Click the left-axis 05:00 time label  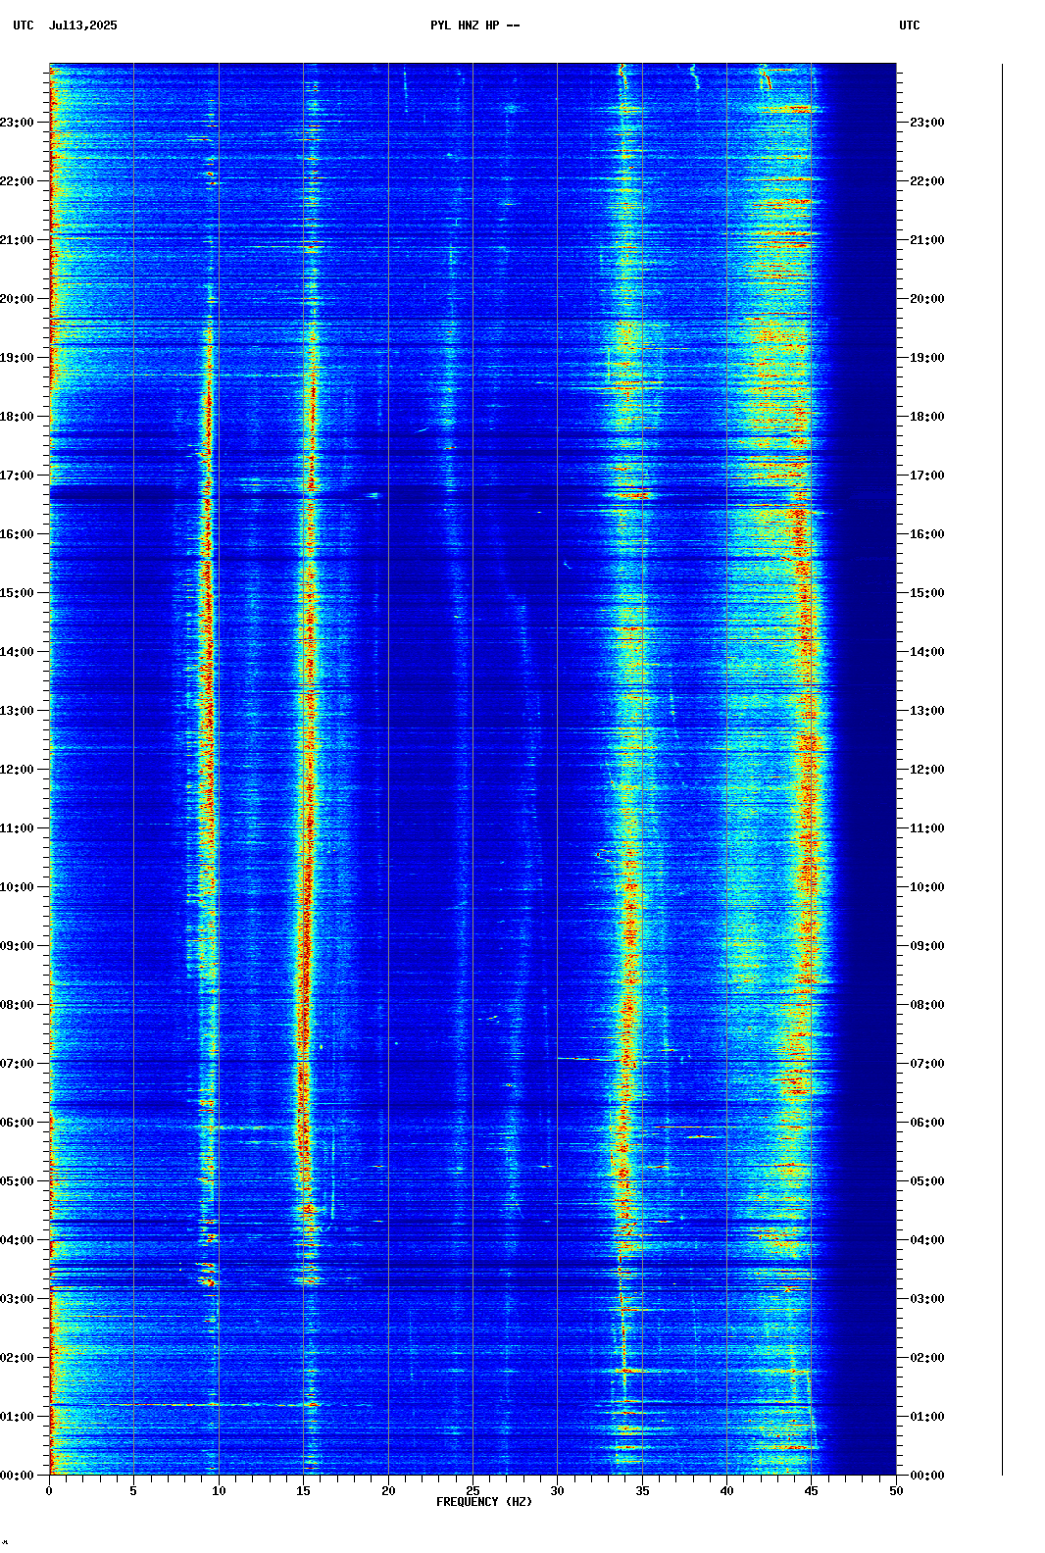tap(17, 1181)
